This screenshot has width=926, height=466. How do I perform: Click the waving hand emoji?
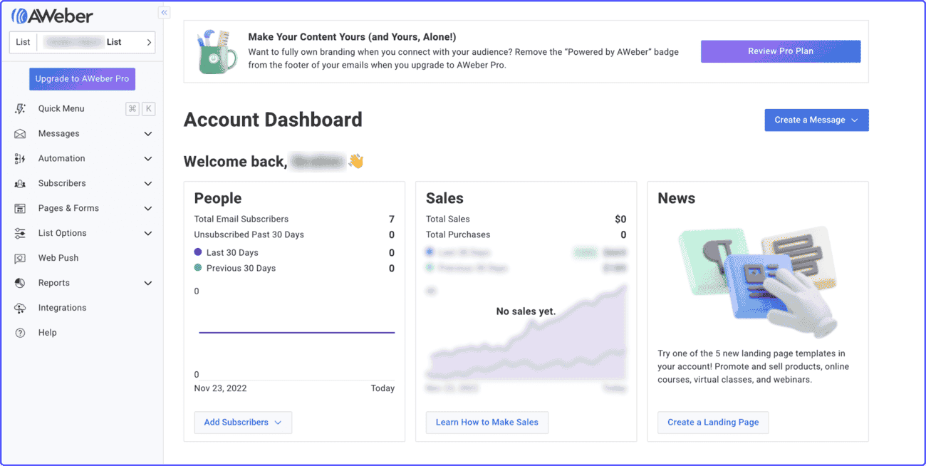click(x=356, y=162)
